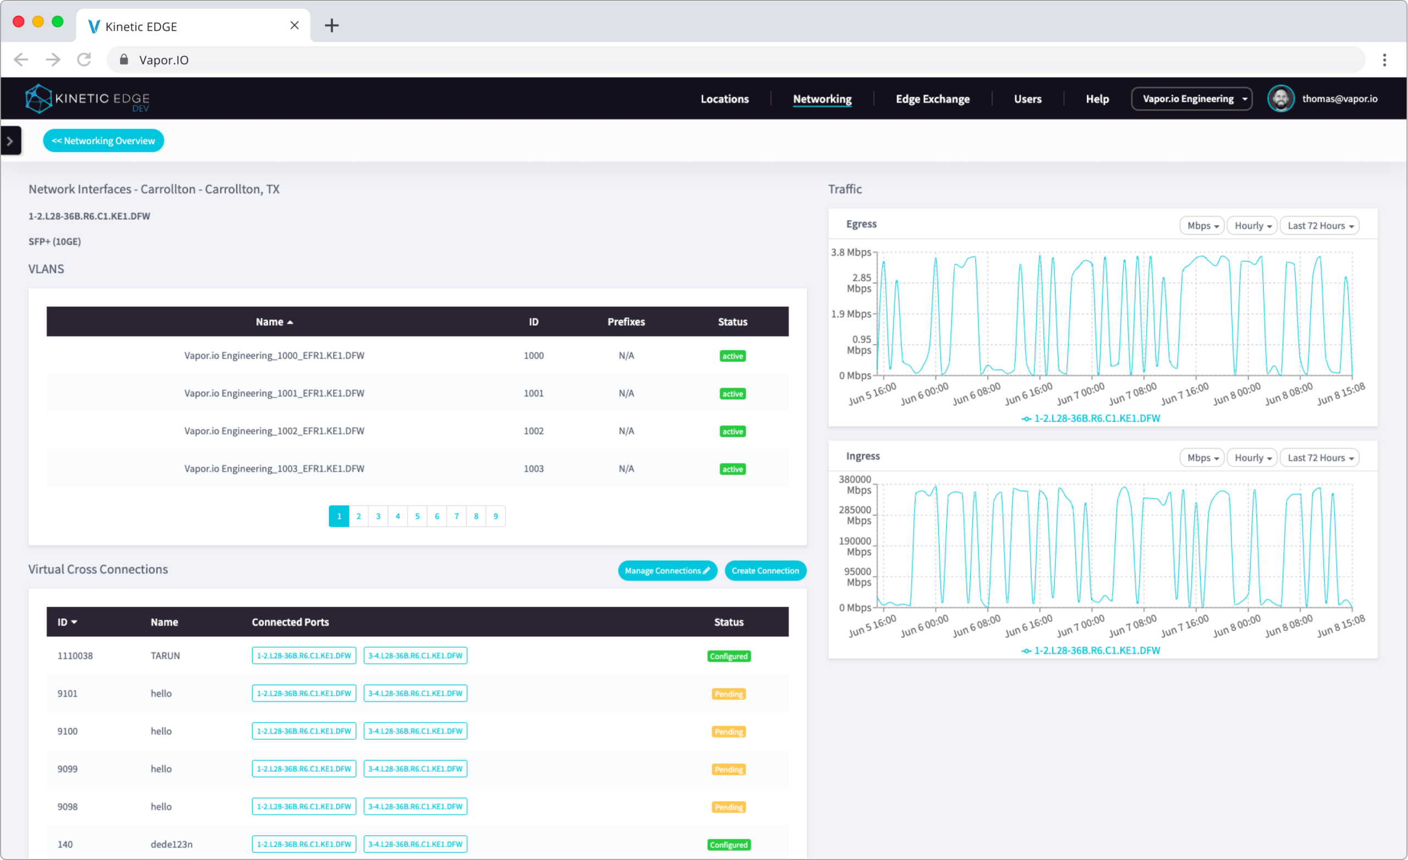Click the lock icon in the address bar
The width and height of the screenshot is (1408, 860).
pyautogui.click(x=123, y=59)
